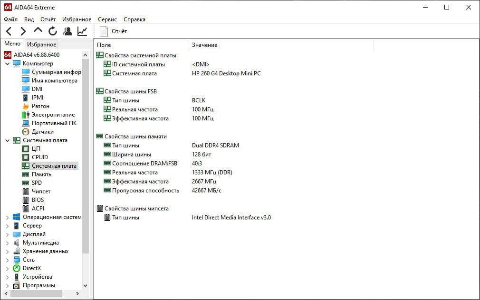
Task: Click the horizontal scroll right arrow
Action: (77, 293)
